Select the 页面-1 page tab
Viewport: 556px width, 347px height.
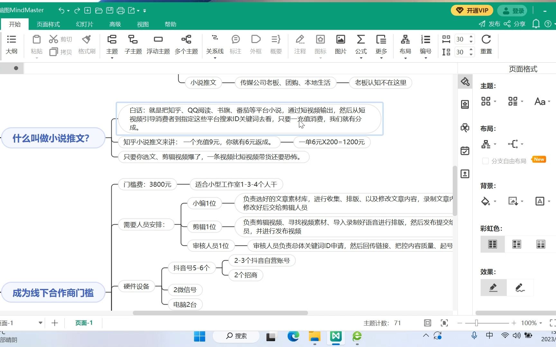point(84,323)
